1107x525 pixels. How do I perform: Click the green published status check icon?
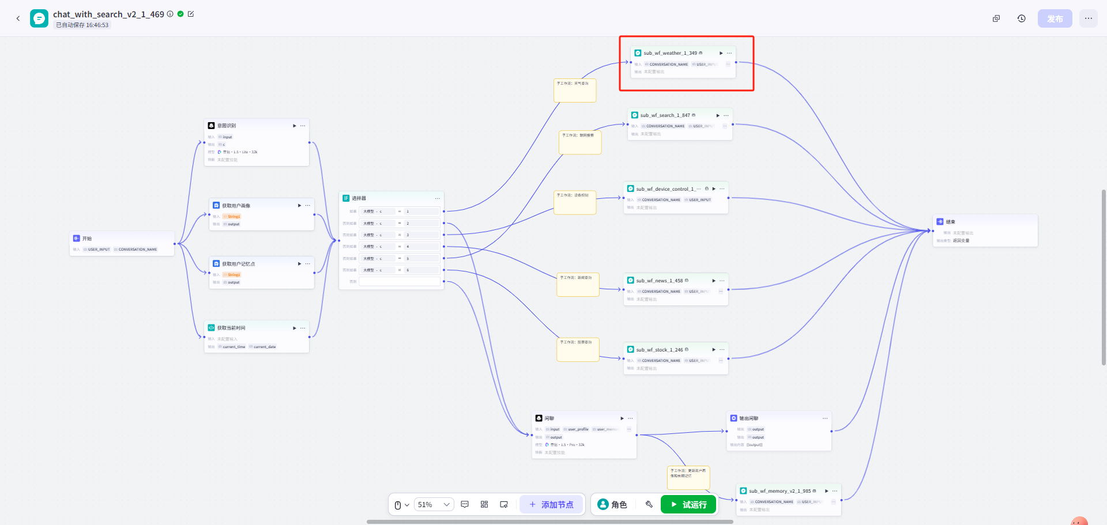click(x=180, y=14)
